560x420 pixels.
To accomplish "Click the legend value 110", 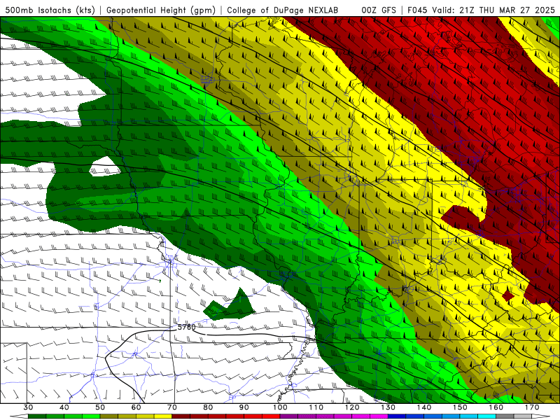I will tap(316, 407).
